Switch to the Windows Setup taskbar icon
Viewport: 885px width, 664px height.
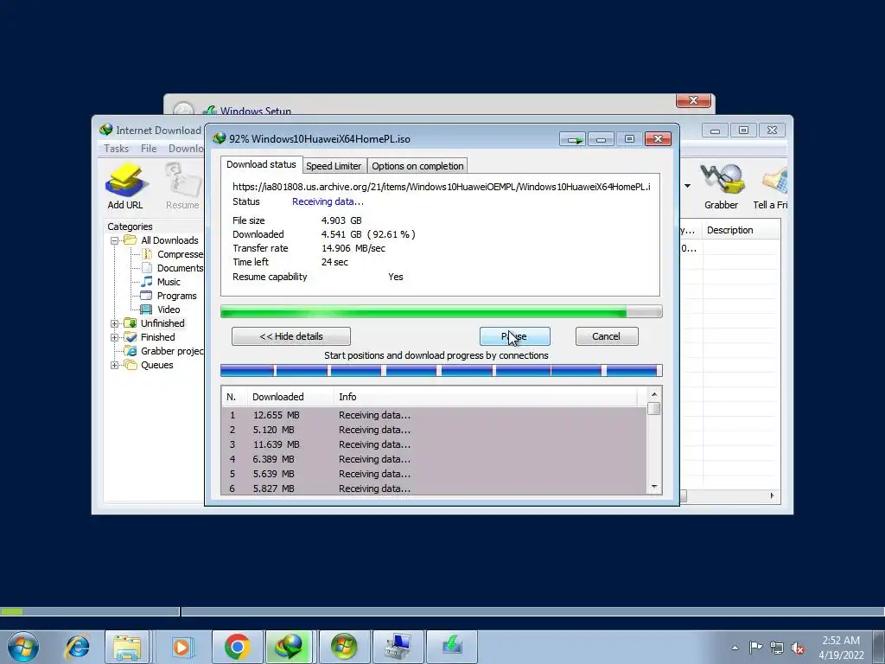pyautogui.click(x=344, y=647)
